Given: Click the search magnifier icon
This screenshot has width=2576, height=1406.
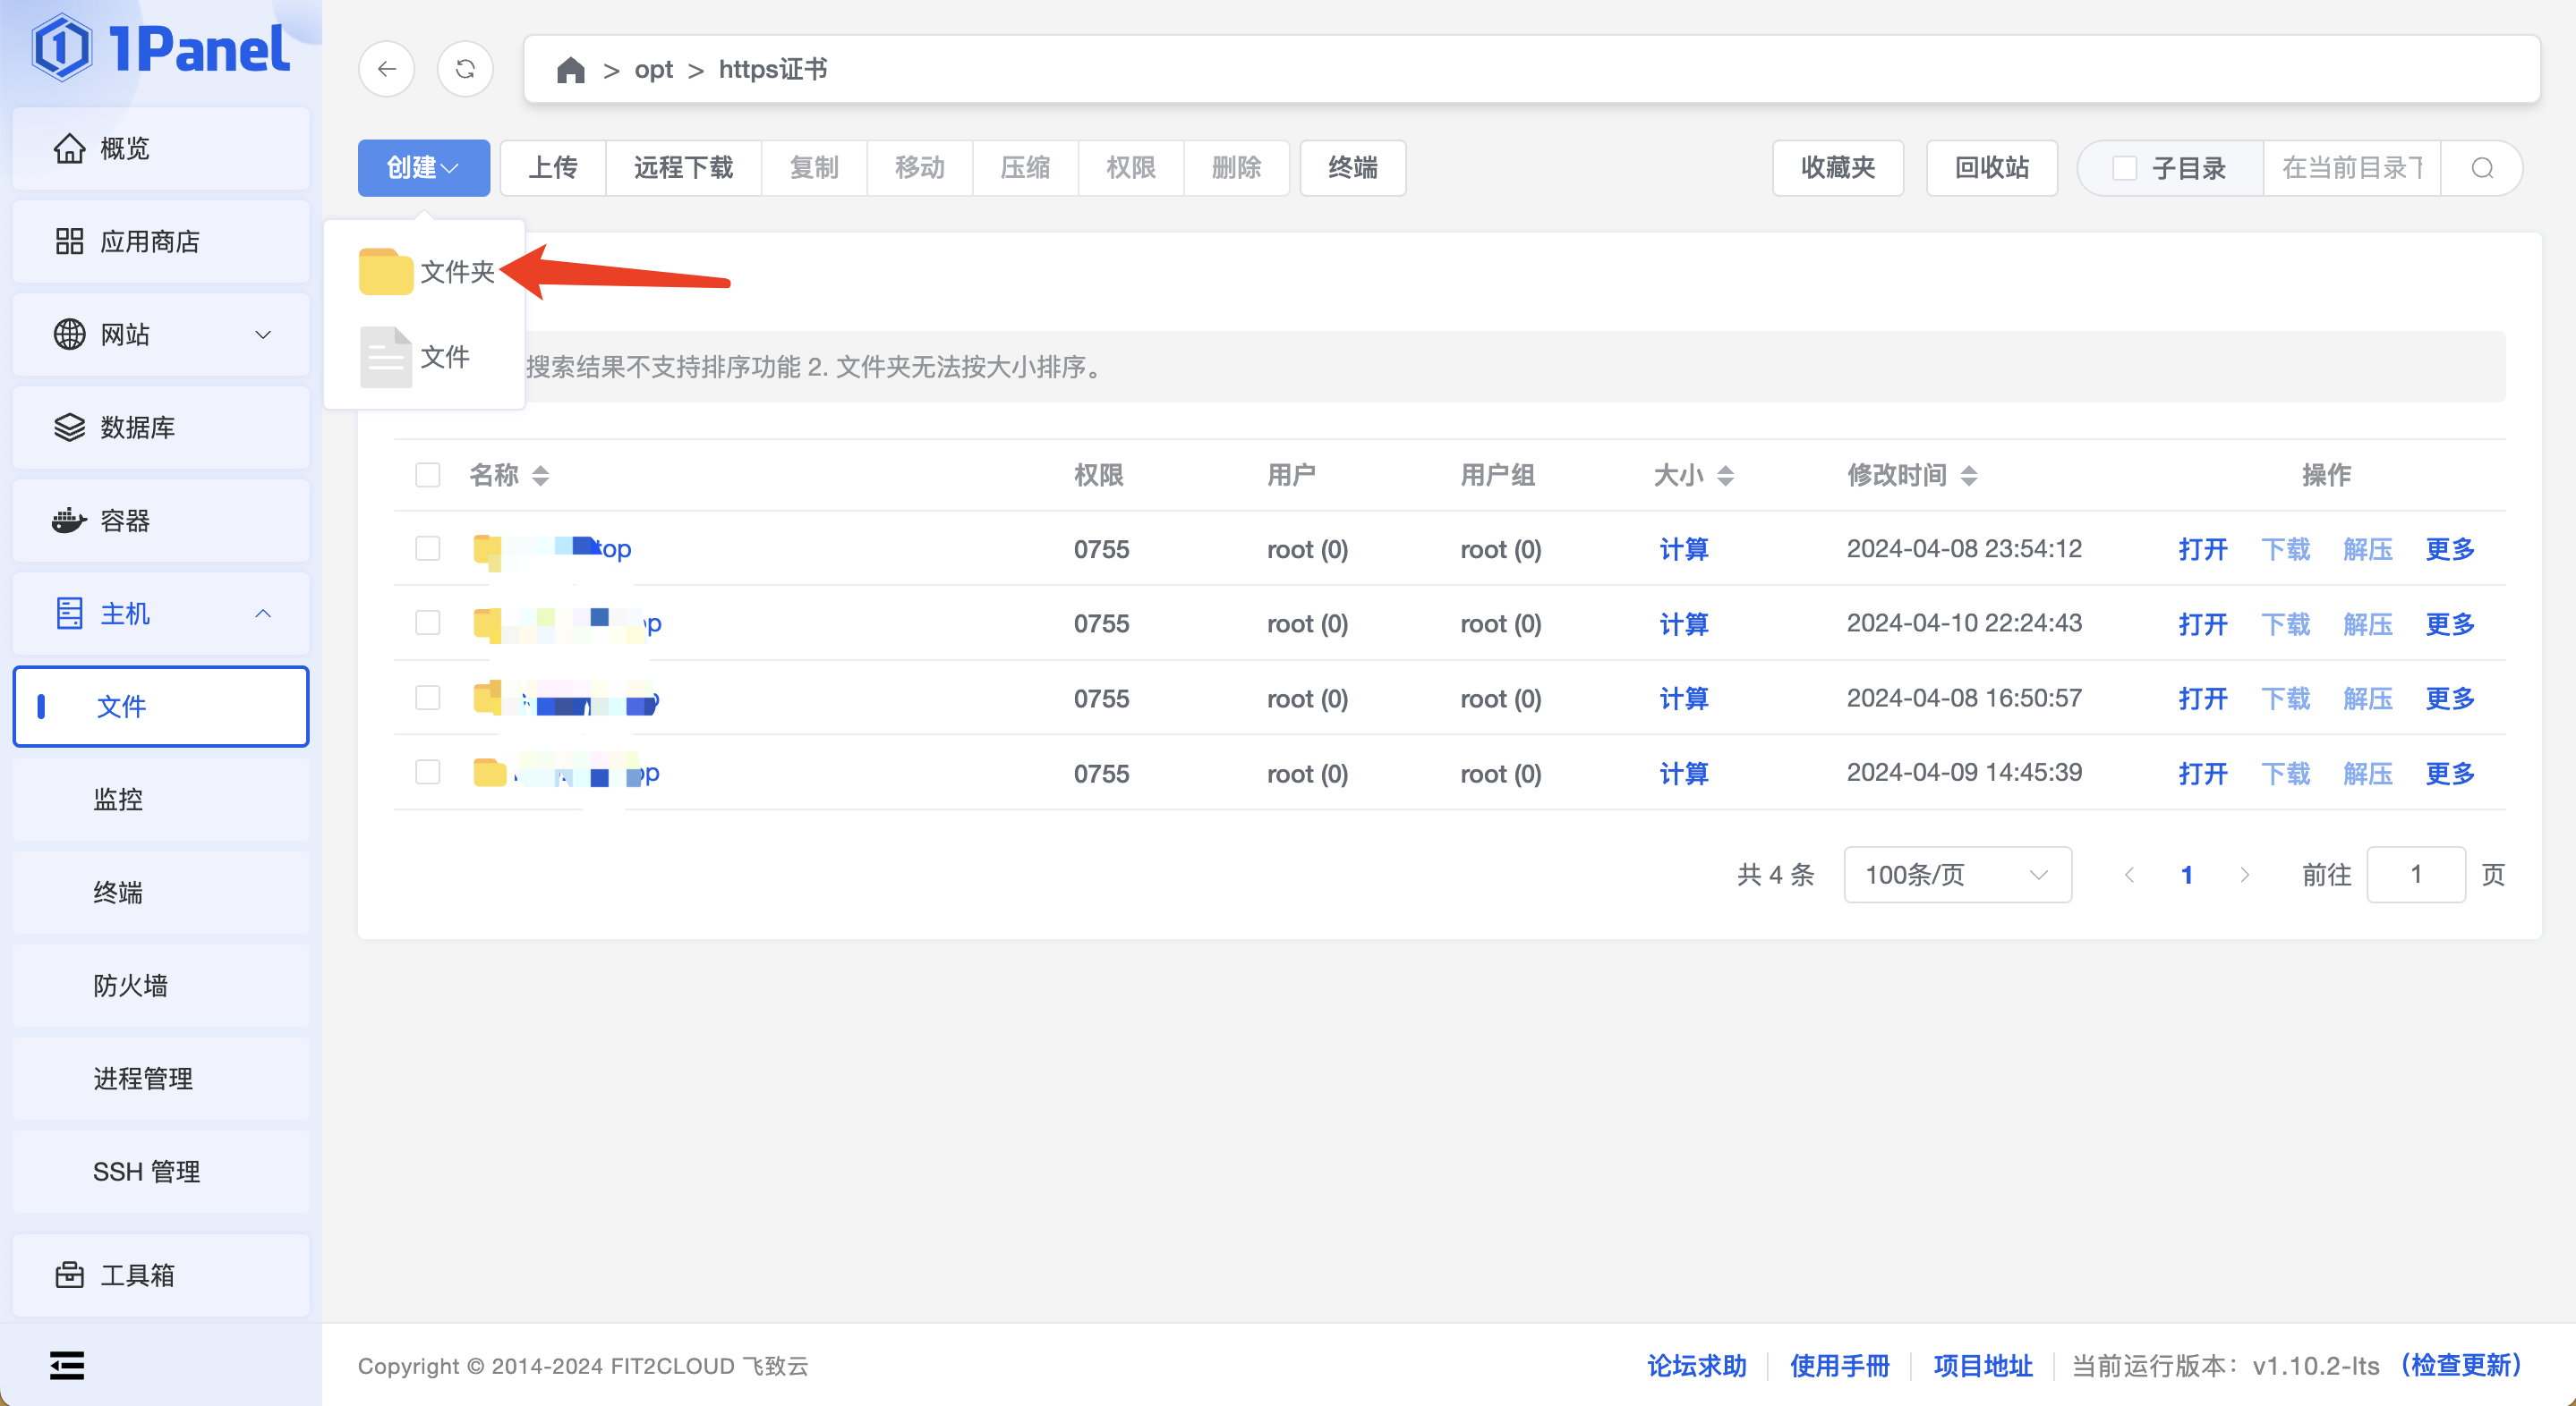Looking at the screenshot, I should (2482, 168).
